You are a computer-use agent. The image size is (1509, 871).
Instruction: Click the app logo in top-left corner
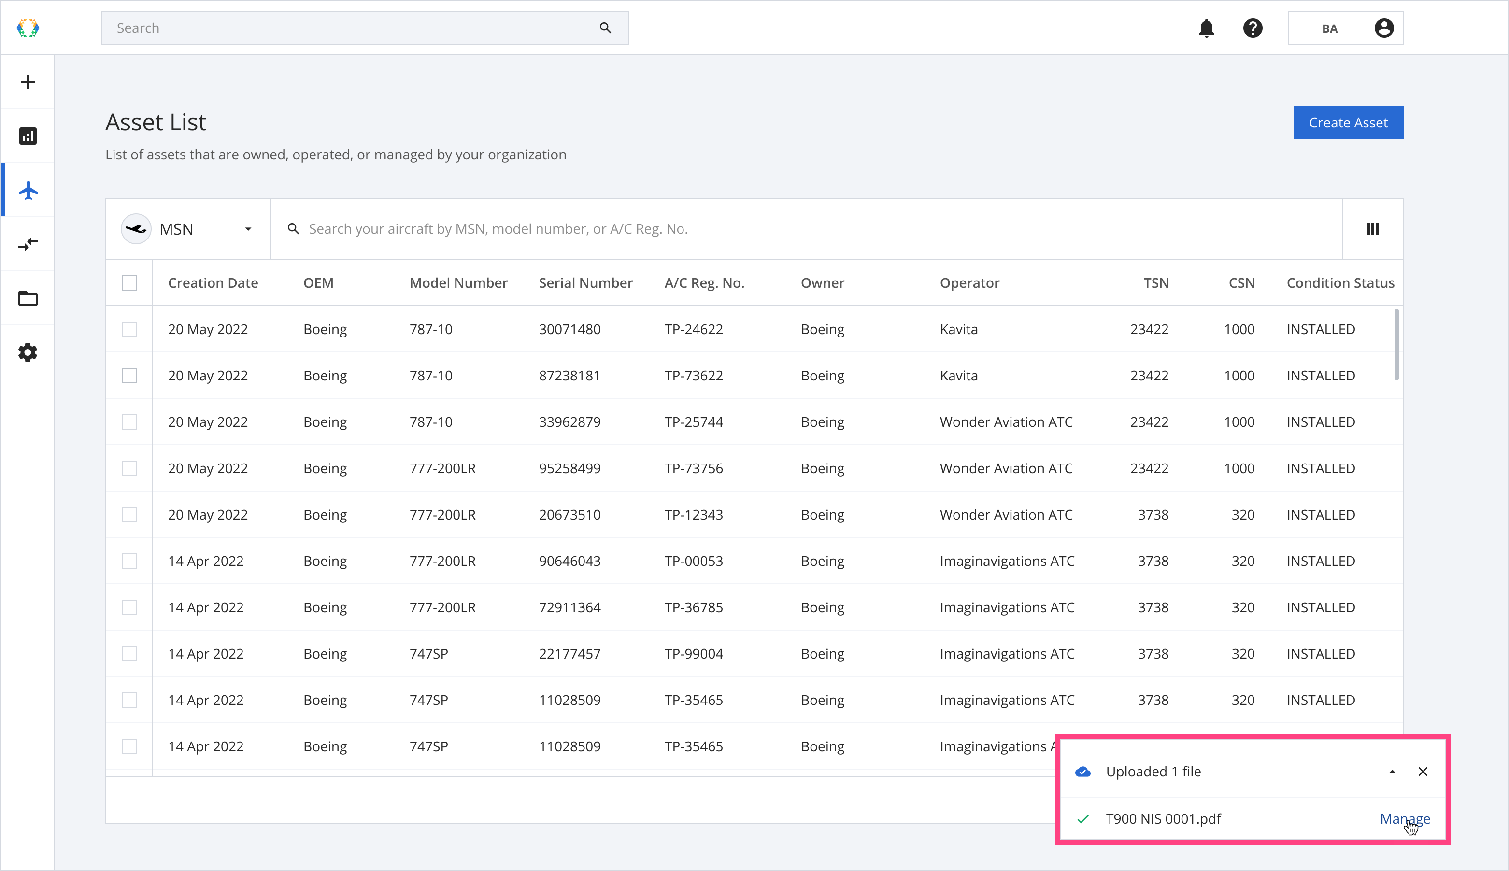28,28
